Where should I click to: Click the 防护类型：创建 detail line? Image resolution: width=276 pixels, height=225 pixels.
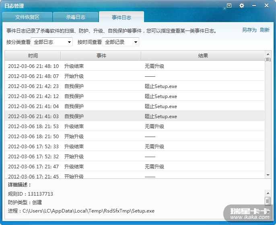(25, 202)
